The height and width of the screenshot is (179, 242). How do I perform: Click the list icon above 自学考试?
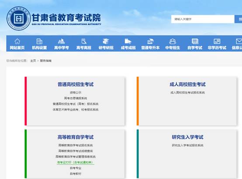pos(195,41)
